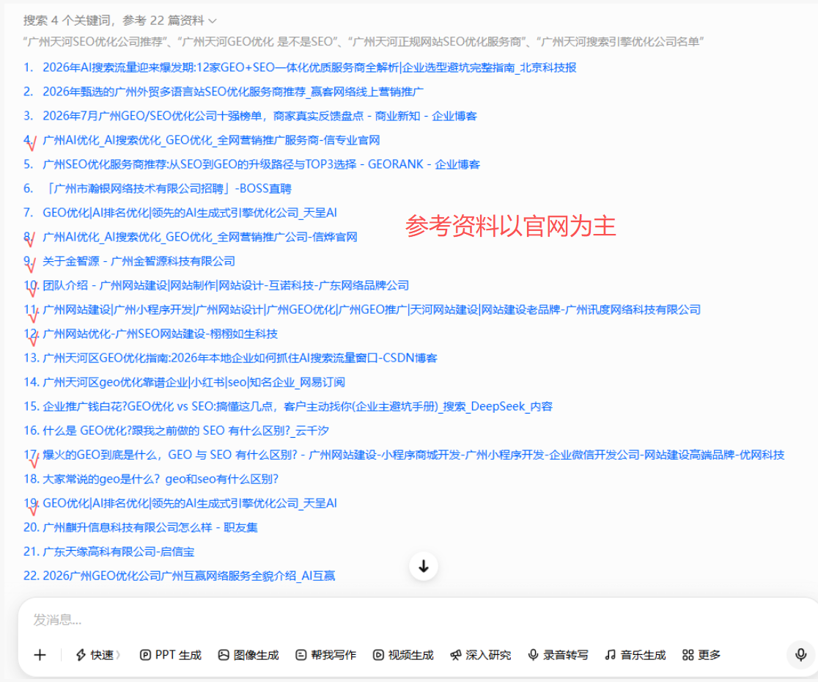Open reference 22 AI互赢 link
This screenshot has width=818, height=682.
point(189,576)
